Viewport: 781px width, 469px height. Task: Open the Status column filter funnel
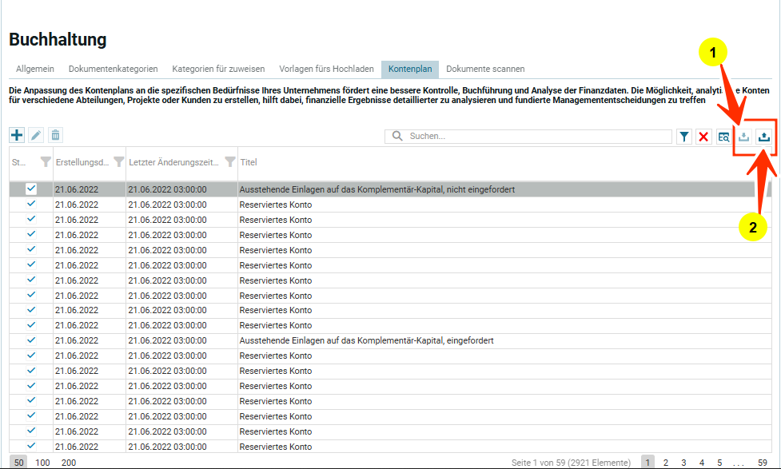click(x=46, y=162)
